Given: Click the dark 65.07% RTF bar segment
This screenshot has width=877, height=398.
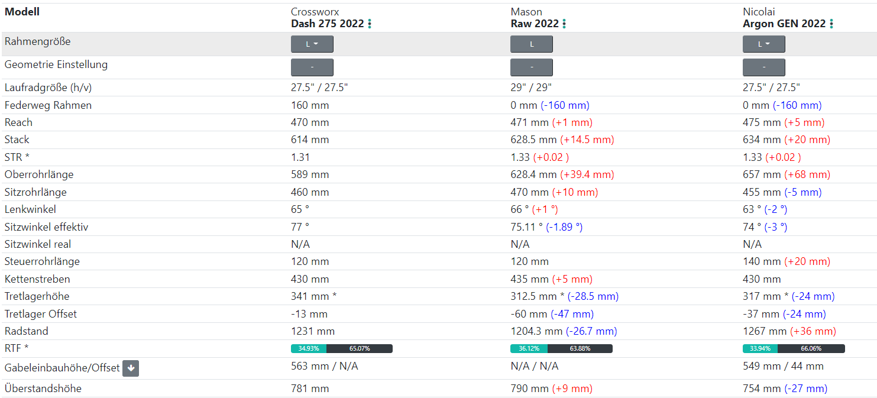Looking at the screenshot, I should point(360,349).
